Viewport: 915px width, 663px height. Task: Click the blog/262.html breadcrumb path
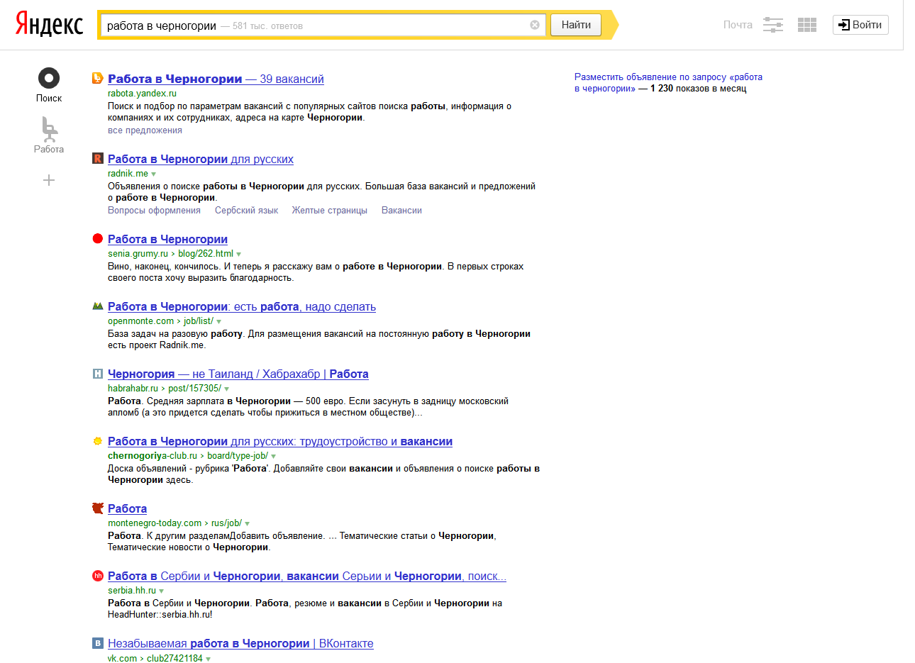(206, 254)
